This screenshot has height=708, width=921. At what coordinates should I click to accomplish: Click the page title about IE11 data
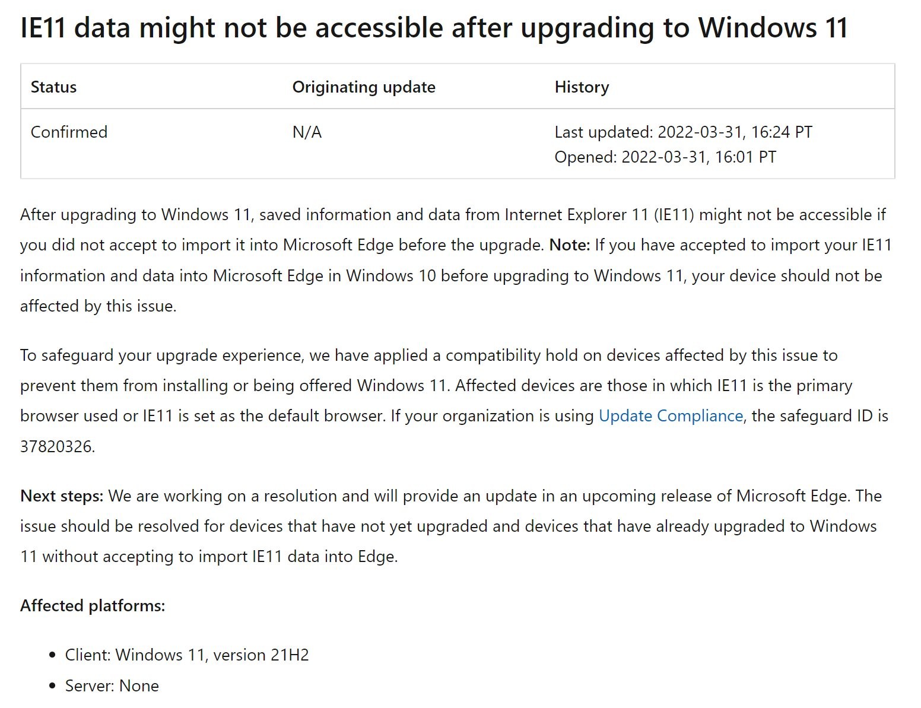click(434, 28)
